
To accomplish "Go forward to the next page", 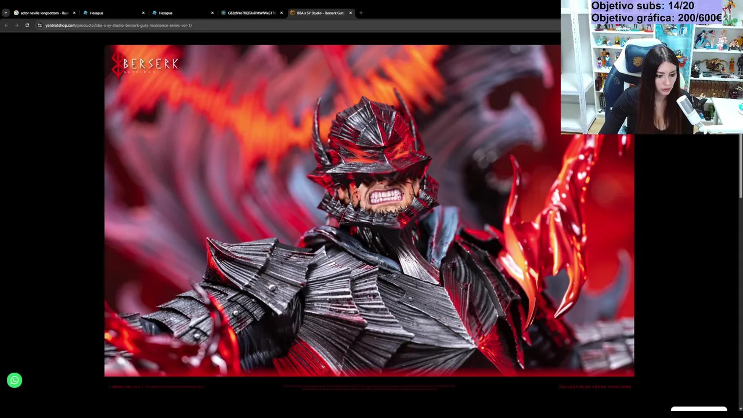I will pyautogui.click(x=16, y=25).
